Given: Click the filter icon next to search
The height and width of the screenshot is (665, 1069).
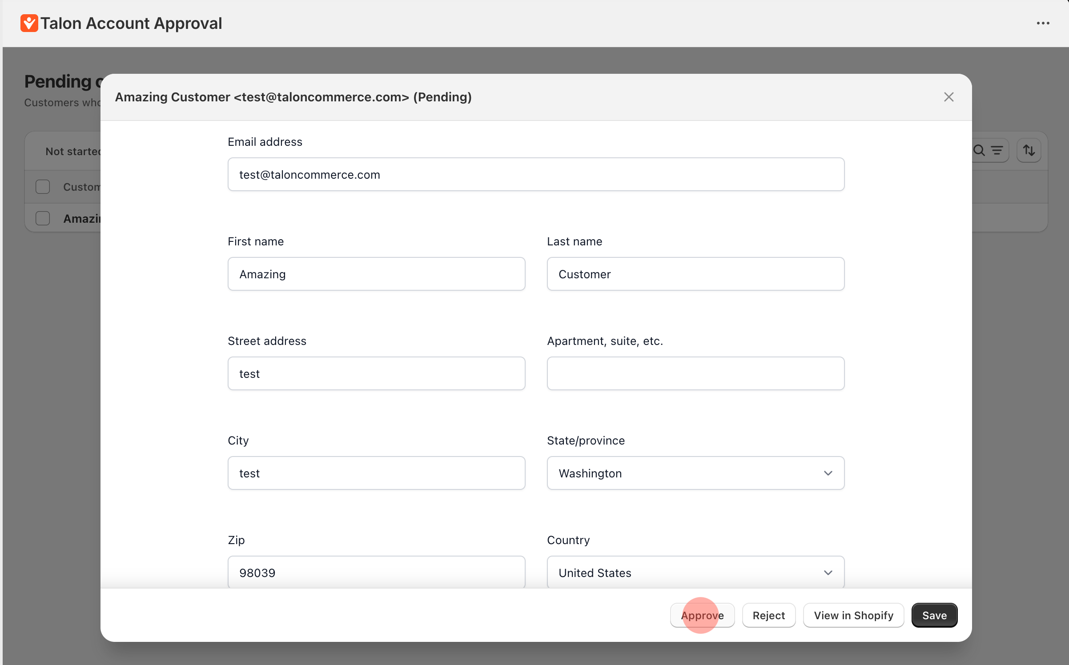Looking at the screenshot, I should click(997, 151).
